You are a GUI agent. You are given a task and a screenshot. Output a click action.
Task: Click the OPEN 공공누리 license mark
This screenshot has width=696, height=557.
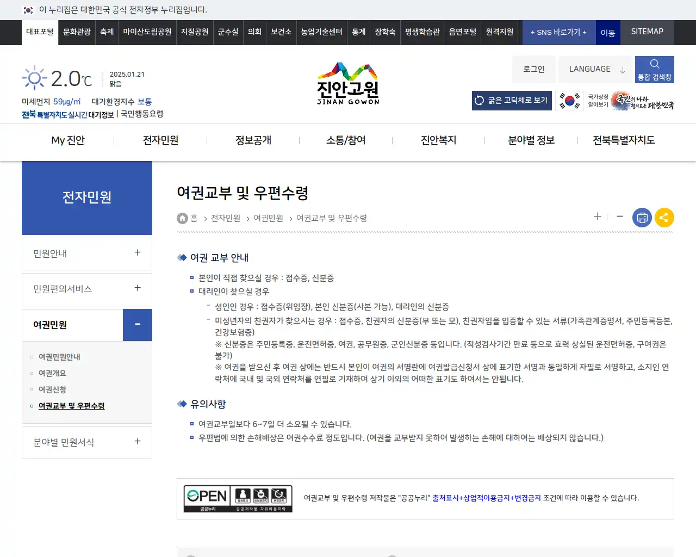coord(238,498)
